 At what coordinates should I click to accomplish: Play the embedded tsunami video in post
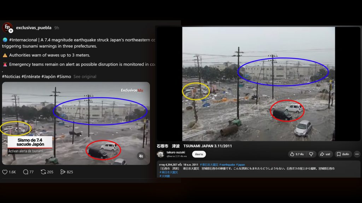coord(76,123)
